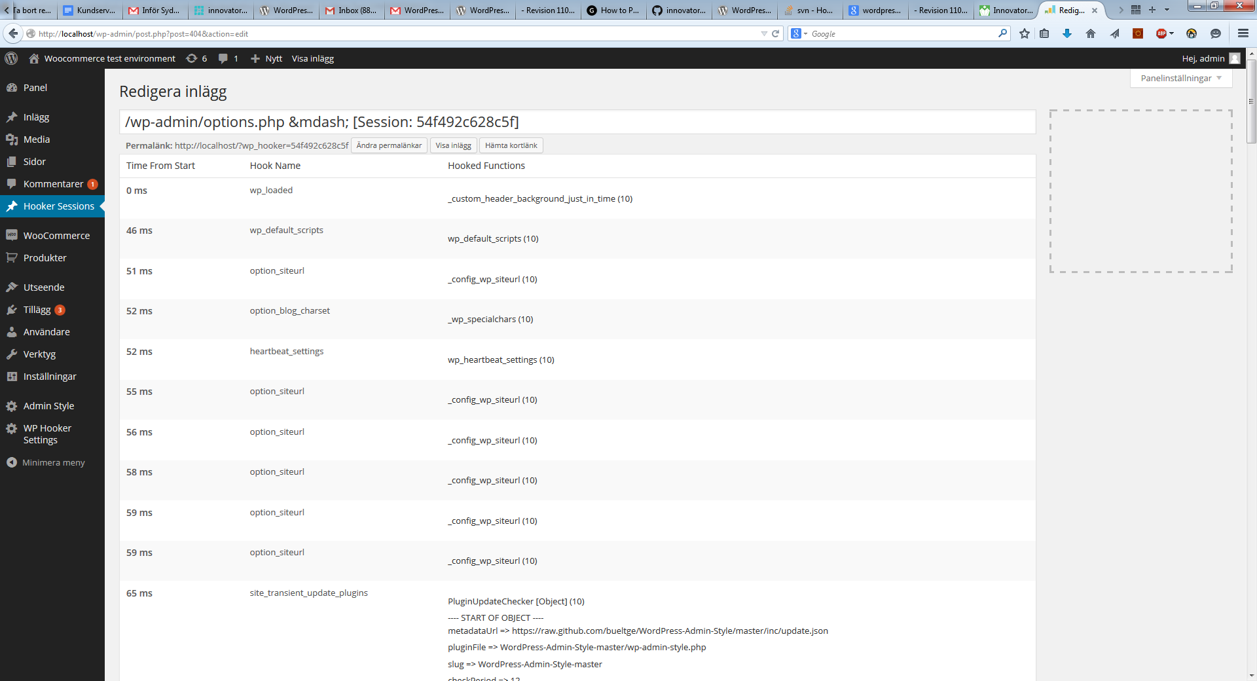The height and width of the screenshot is (681, 1257).
Task: Click the Nytt plus icon
Action: click(255, 58)
